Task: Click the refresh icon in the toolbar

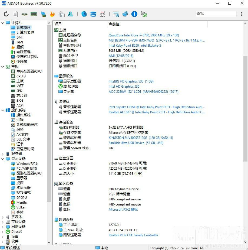Action: [6, 14]
